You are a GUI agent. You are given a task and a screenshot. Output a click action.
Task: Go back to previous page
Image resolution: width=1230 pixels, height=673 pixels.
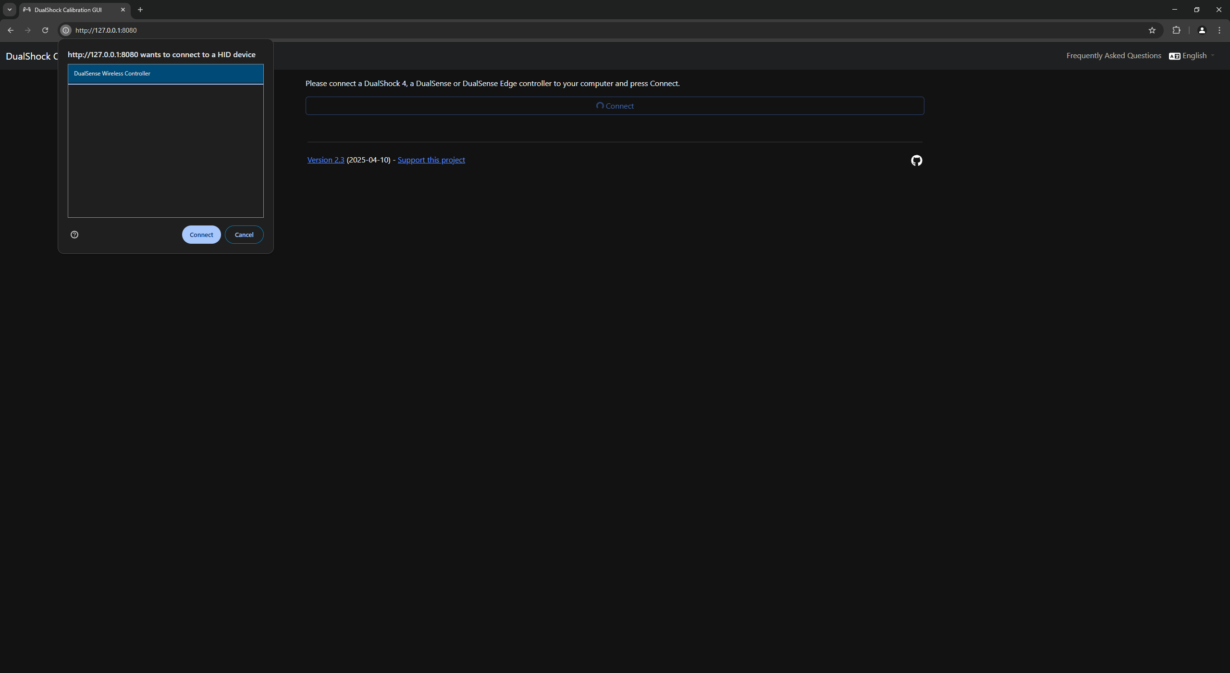(11, 30)
